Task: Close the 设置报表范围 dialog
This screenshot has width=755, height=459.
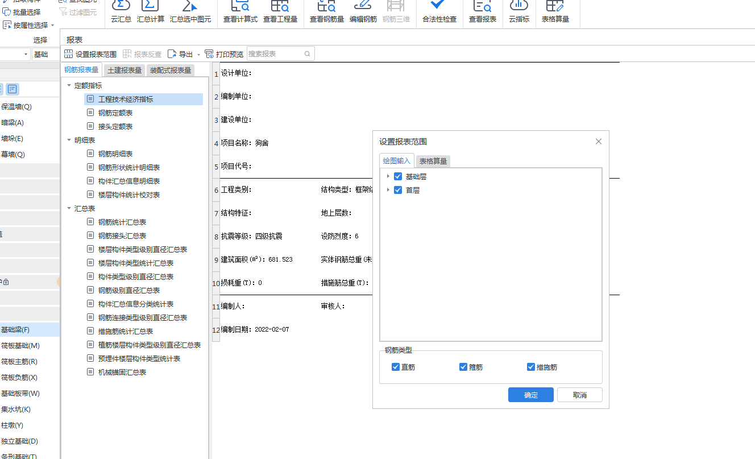Action: point(598,141)
